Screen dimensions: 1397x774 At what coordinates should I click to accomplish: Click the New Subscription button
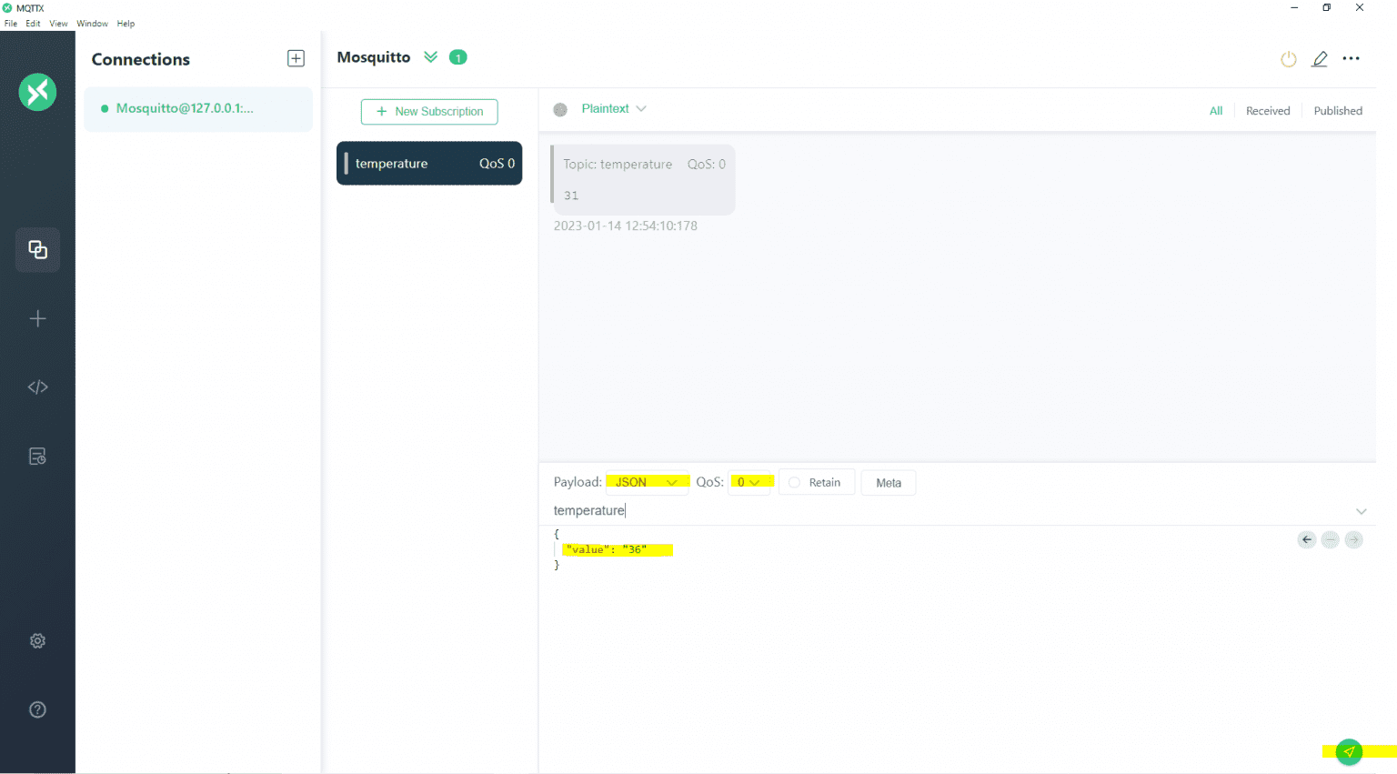click(428, 111)
